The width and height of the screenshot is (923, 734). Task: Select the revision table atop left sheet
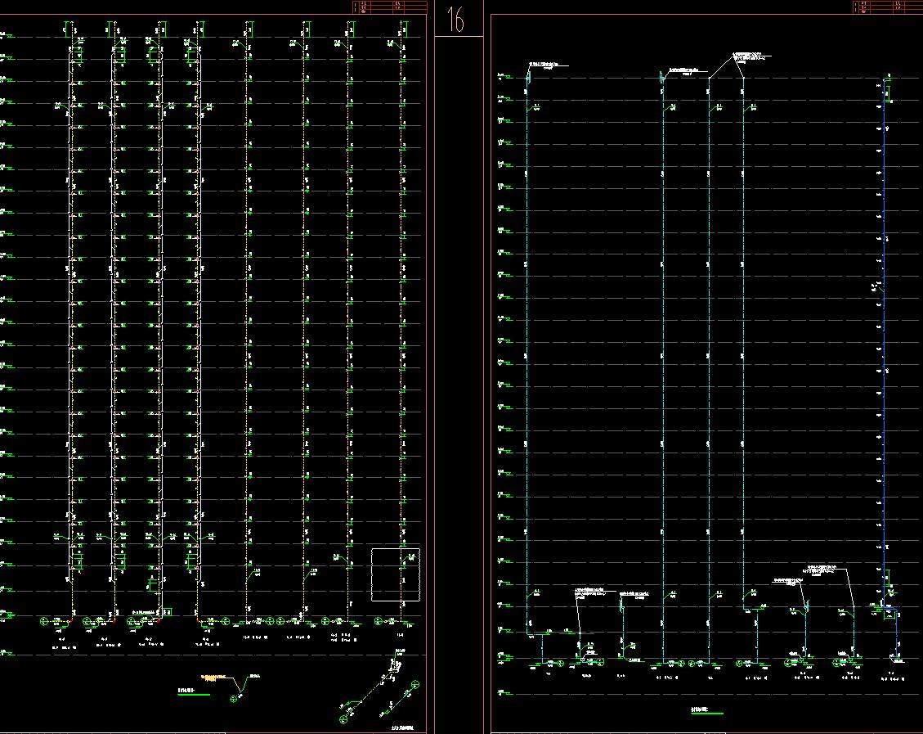389,7
